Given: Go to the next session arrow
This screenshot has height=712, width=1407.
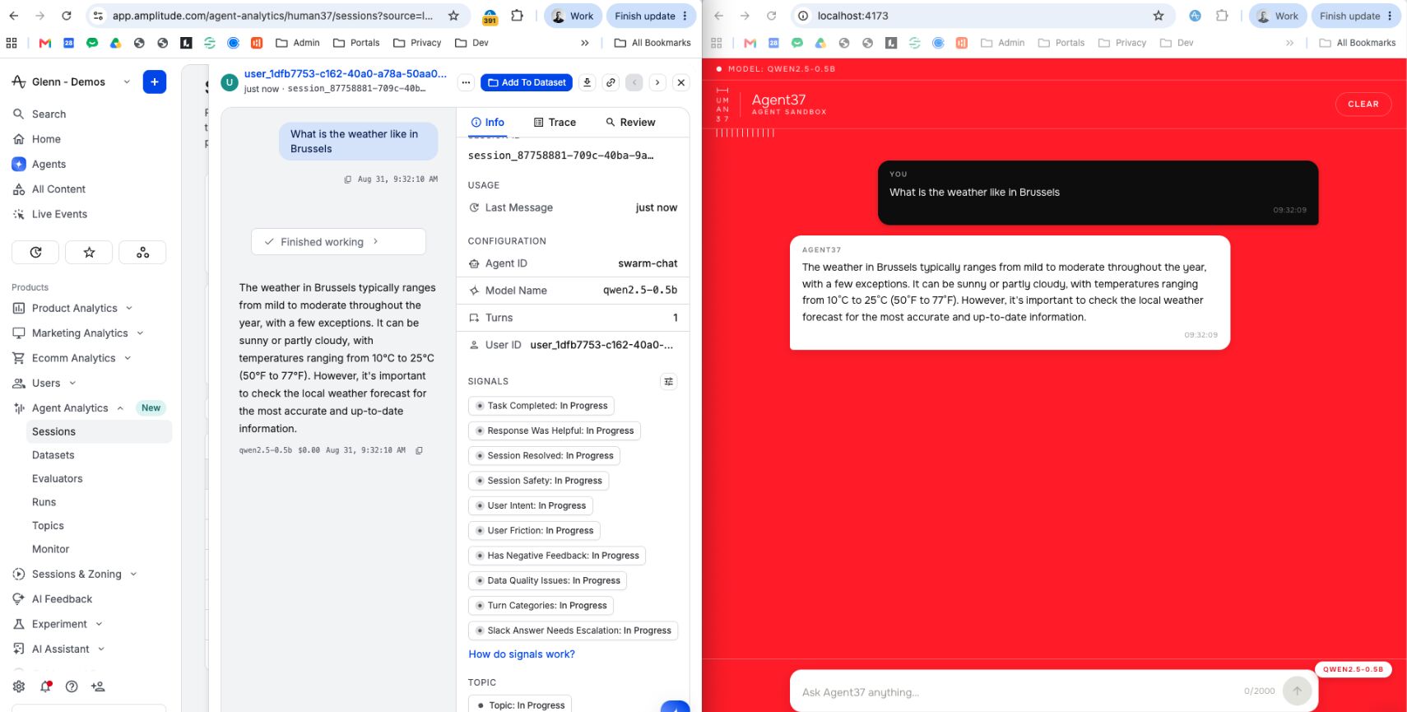Looking at the screenshot, I should point(657,82).
